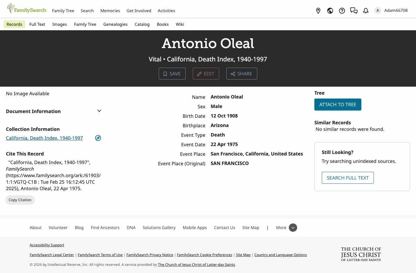Viewport: 416px width, 273px height.
Task: Open the Search top menu
Action: 87,11
